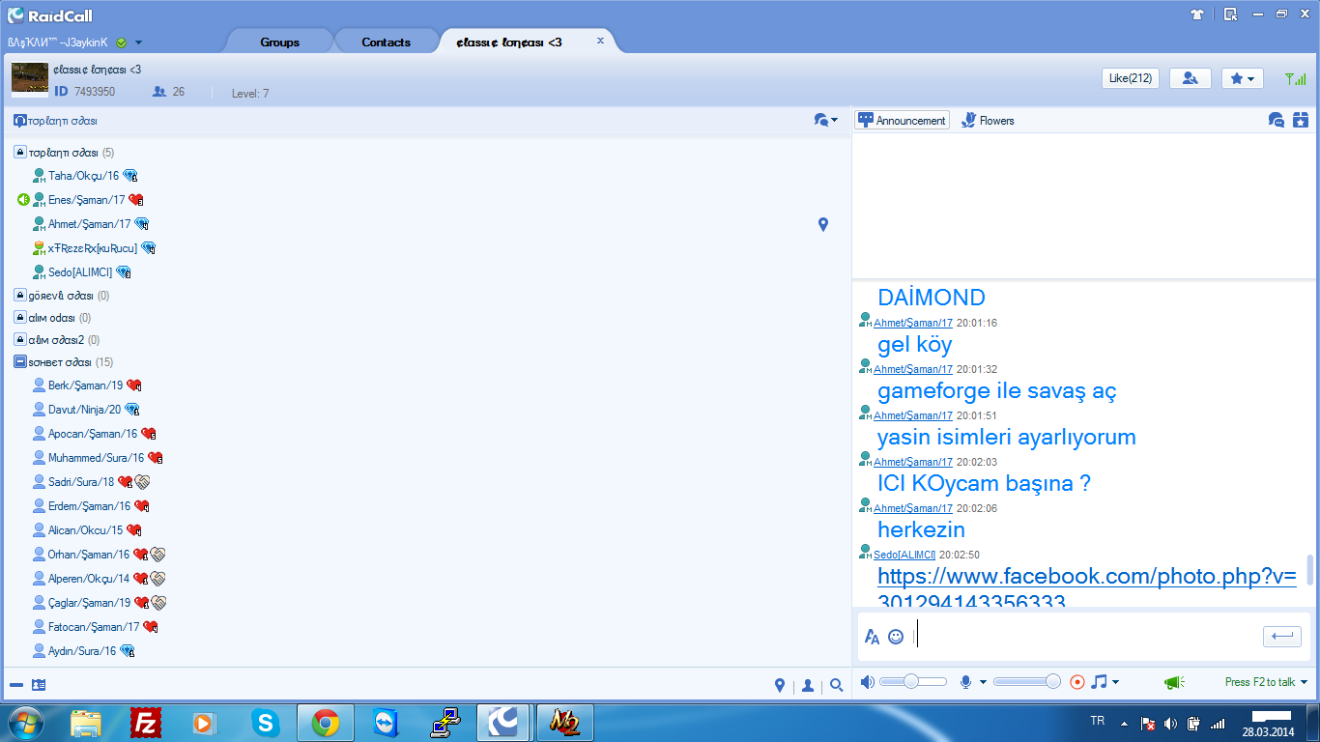This screenshot has width=1320, height=742.
Task: Click the contact card icon in the bar under the user list
Action: [x=39, y=685]
